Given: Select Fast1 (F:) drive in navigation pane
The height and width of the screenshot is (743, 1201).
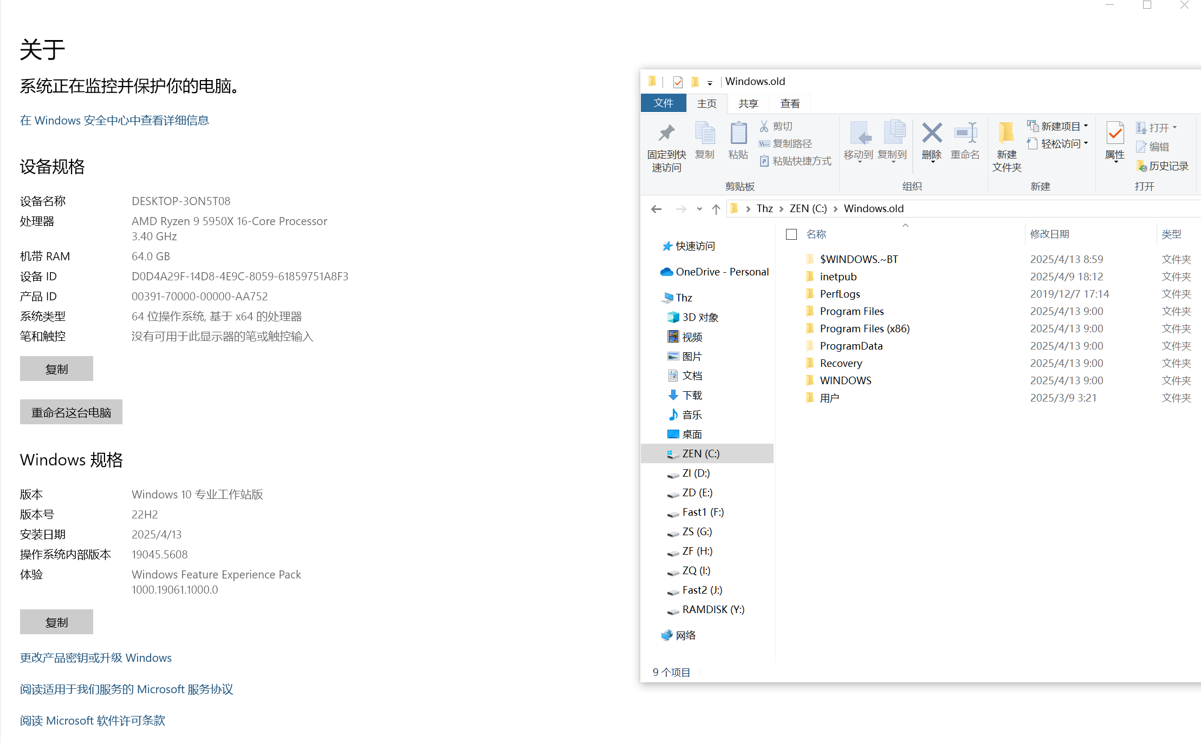Looking at the screenshot, I should (x=696, y=512).
